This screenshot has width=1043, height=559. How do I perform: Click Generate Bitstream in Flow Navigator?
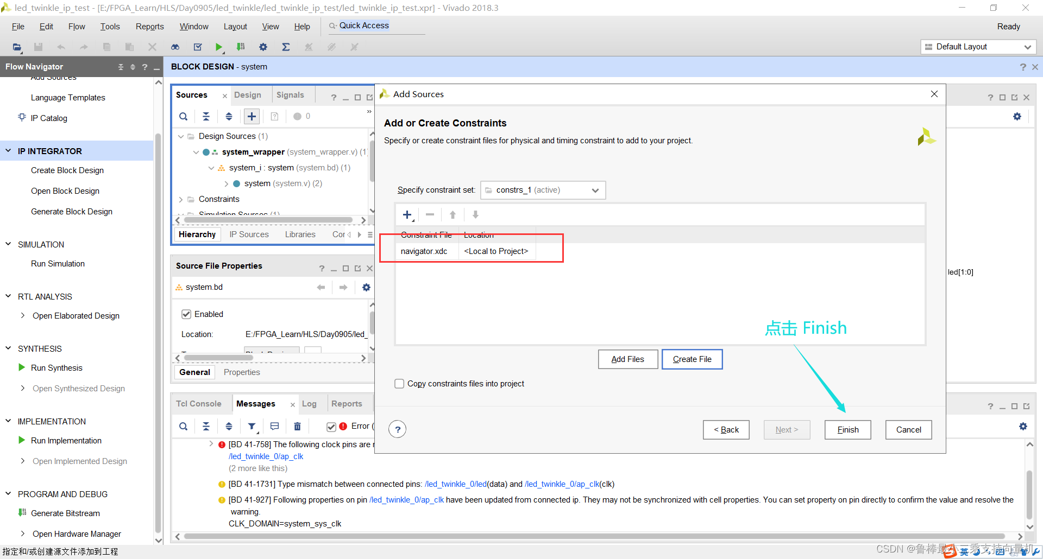point(65,513)
